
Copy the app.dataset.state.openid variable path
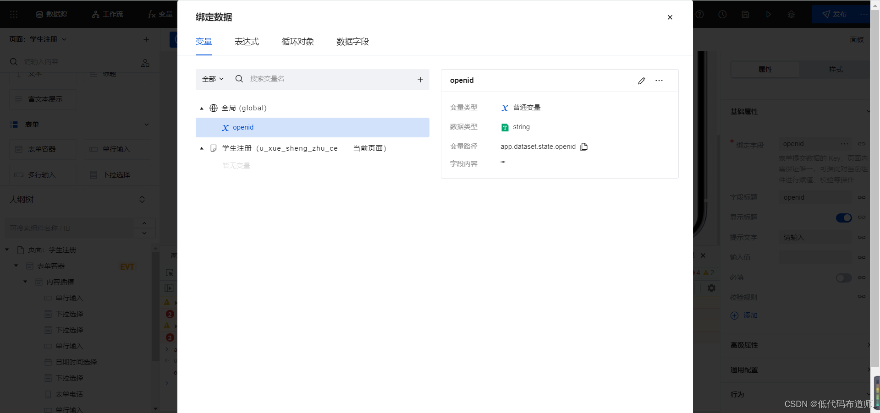(584, 147)
